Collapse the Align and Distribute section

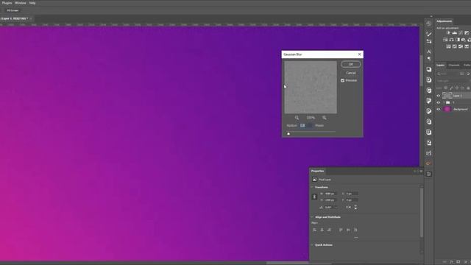[x=312, y=217]
